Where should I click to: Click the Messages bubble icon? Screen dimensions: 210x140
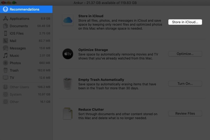[6, 48]
